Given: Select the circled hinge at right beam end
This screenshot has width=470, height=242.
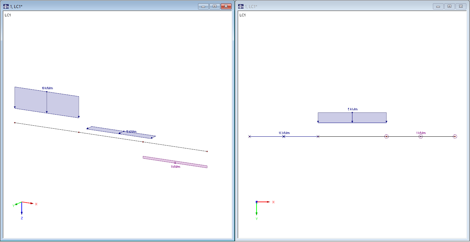Looking at the screenshot, I should tap(455, 136).
